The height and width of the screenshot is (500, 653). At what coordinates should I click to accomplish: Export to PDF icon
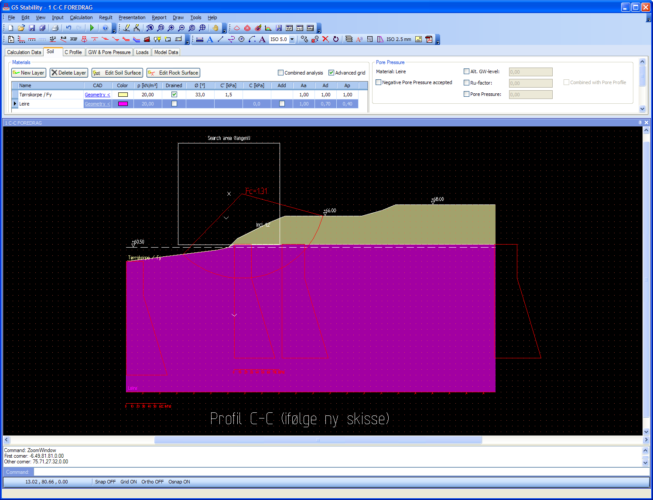point(429,39)
